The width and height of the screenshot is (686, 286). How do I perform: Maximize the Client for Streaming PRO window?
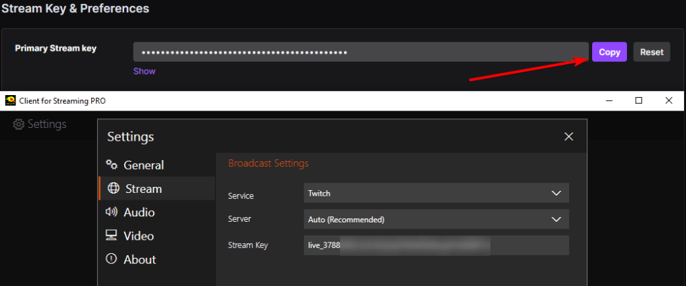pos(638,100)
